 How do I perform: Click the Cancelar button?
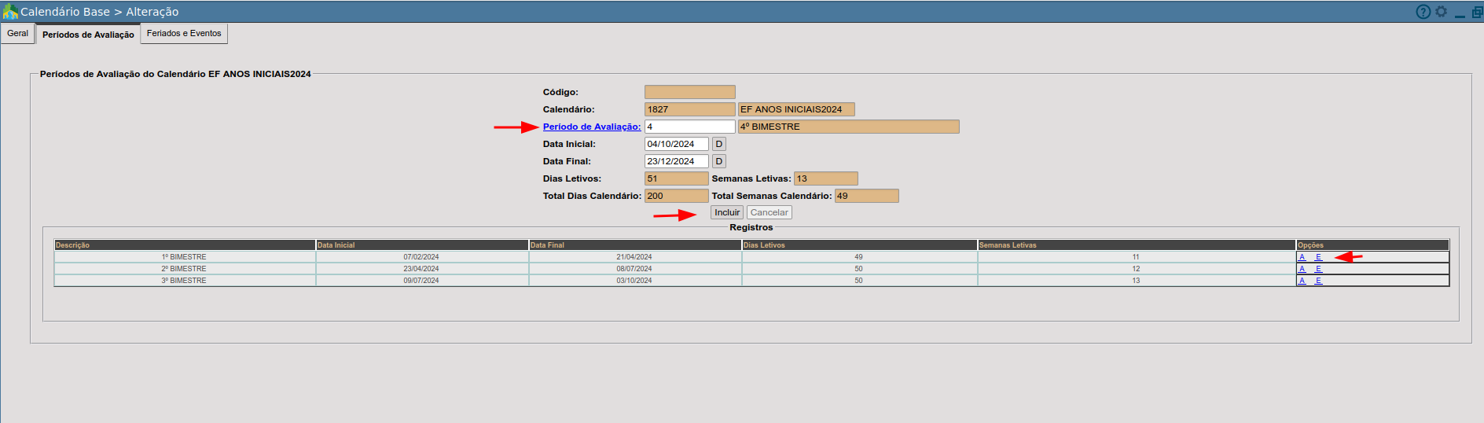(x=769, y=212)
